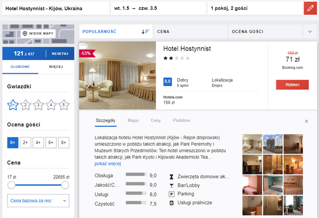Open the Szczegóły tab

tap(106, 121)
